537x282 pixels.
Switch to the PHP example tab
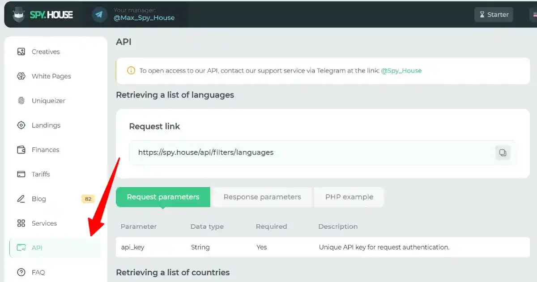[x=349, y=197]
